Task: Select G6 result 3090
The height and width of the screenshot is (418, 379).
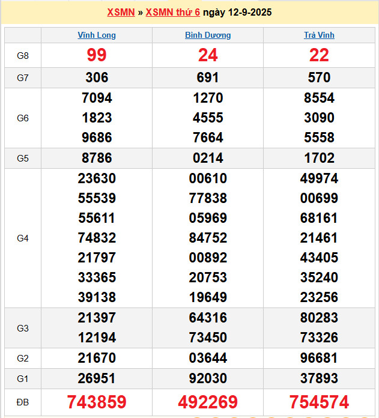Action: point(319,118)
